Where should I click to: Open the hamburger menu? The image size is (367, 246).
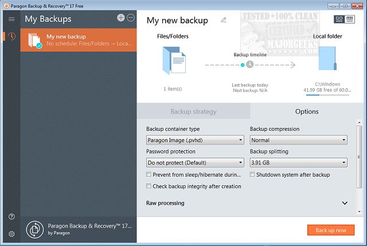click(x=11, y=19)
